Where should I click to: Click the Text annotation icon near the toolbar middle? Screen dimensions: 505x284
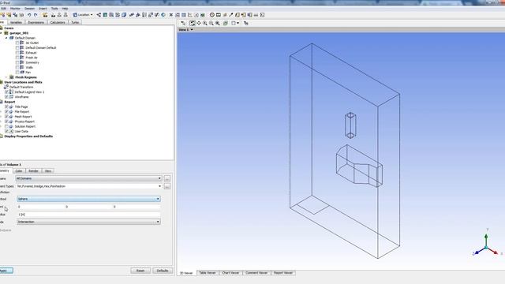coord(131,15)
